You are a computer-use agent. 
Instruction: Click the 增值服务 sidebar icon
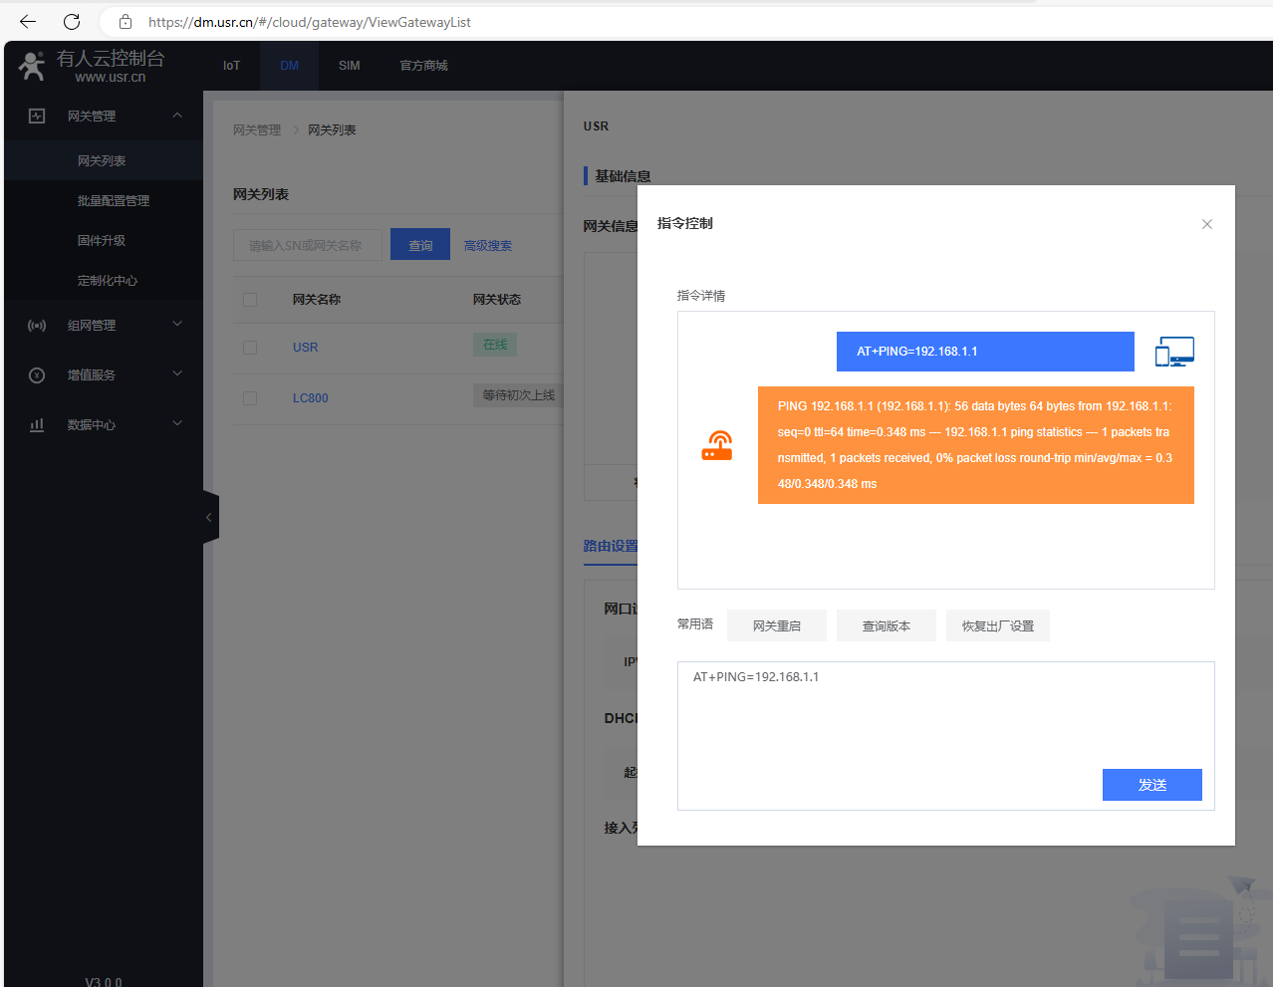tap(37, 375)
